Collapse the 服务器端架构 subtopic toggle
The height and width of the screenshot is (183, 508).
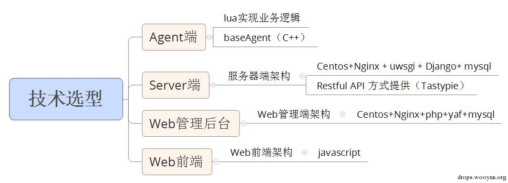(302, 76)
